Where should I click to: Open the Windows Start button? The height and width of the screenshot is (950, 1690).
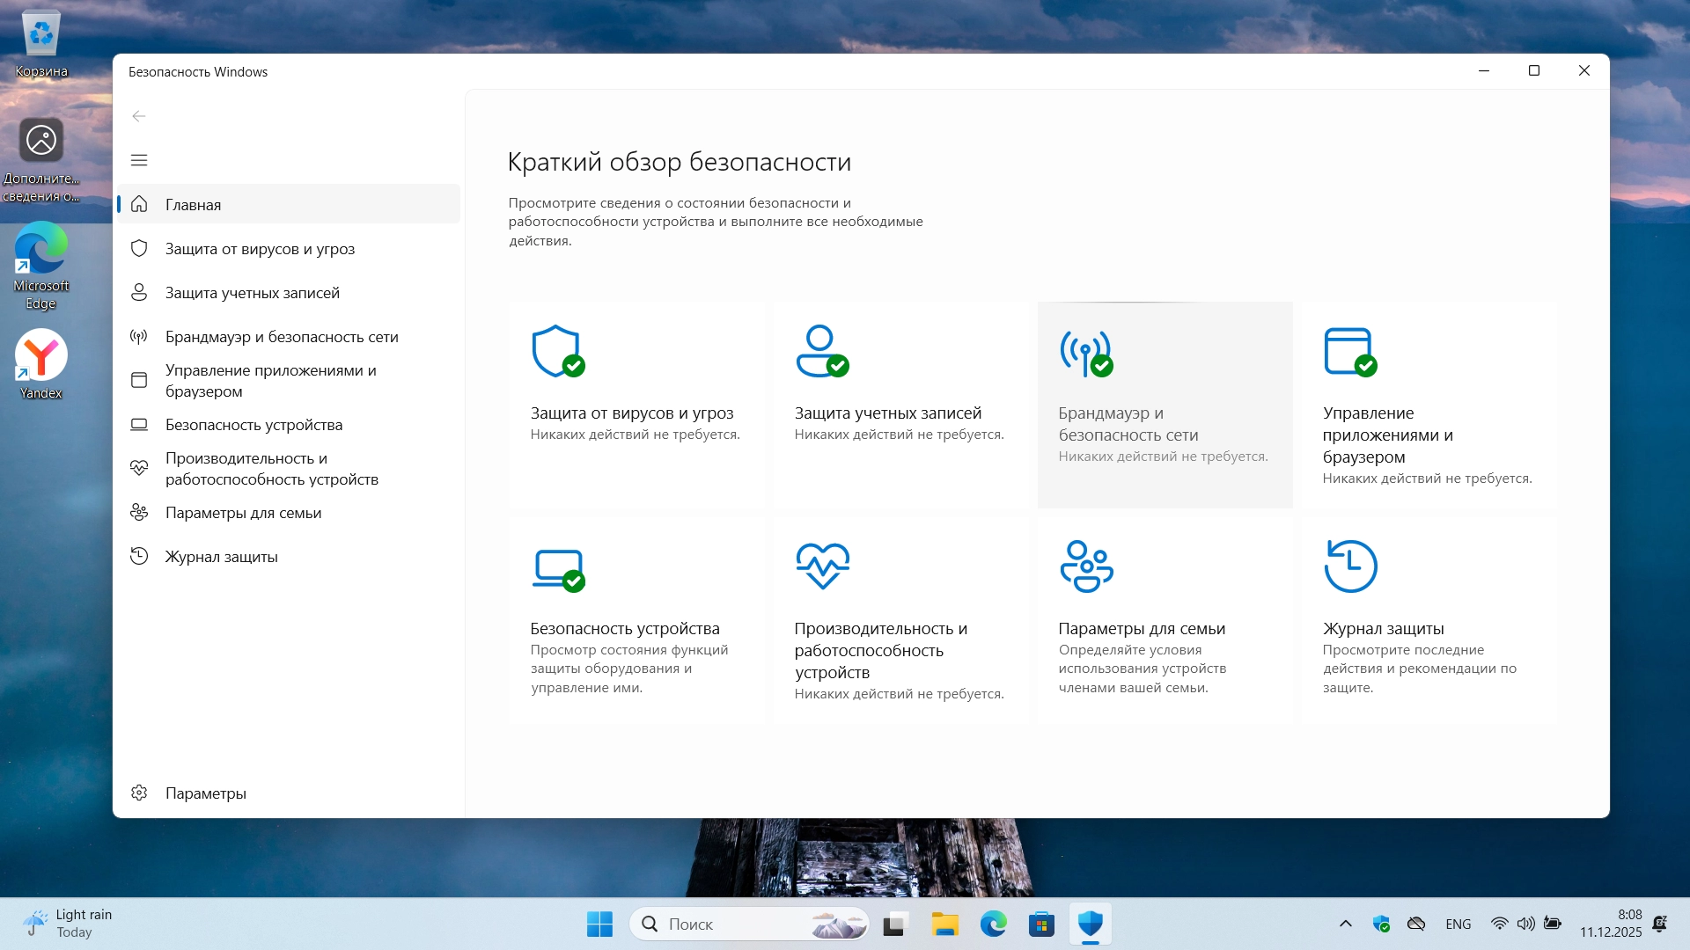pos(599,924)
